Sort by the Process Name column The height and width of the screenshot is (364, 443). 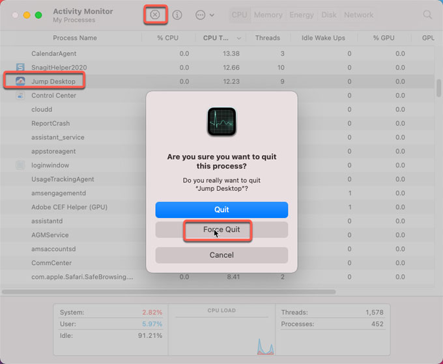(75, 38)
